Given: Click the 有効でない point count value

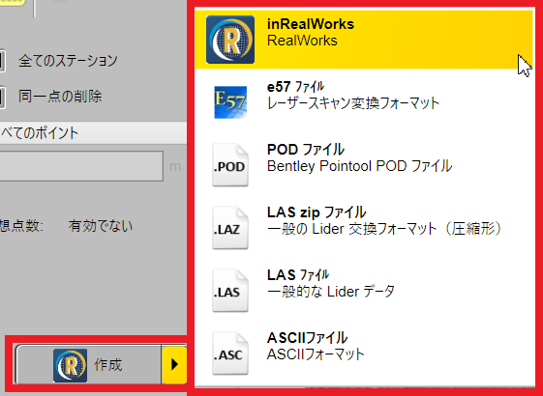Looking at the screenshot, I should (101, 226).
